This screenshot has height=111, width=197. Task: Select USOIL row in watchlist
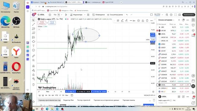click(174, 85)
